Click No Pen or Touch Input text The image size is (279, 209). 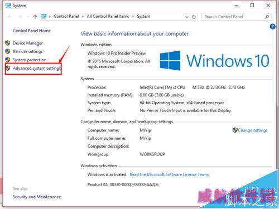(185, 110)
